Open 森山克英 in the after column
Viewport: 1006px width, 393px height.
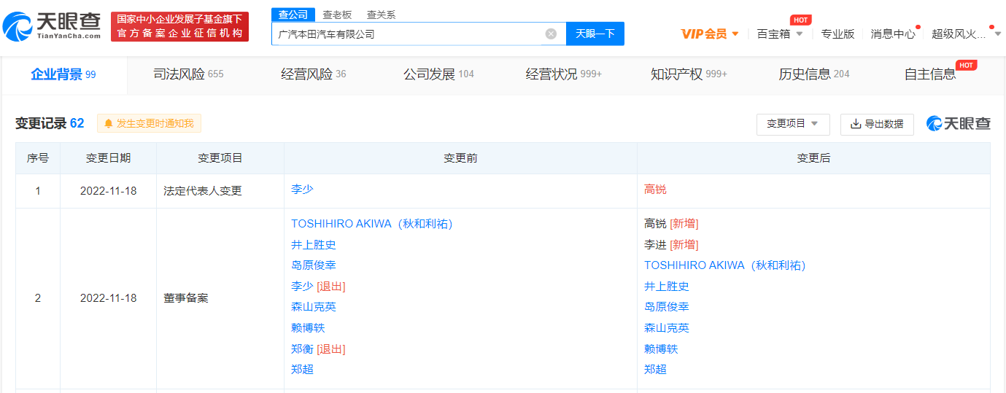[x=667, y=328]
